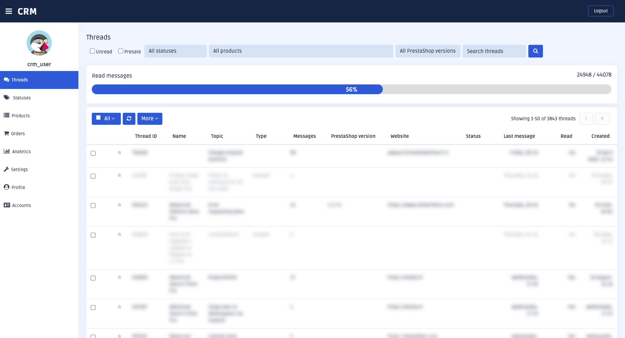Sort by the Type column header

pyautogui.click(x=261, y=136)
